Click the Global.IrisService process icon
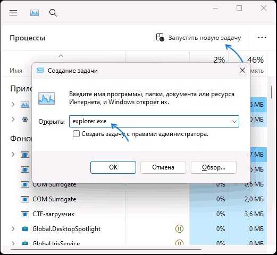 click(x=25, y=243)
